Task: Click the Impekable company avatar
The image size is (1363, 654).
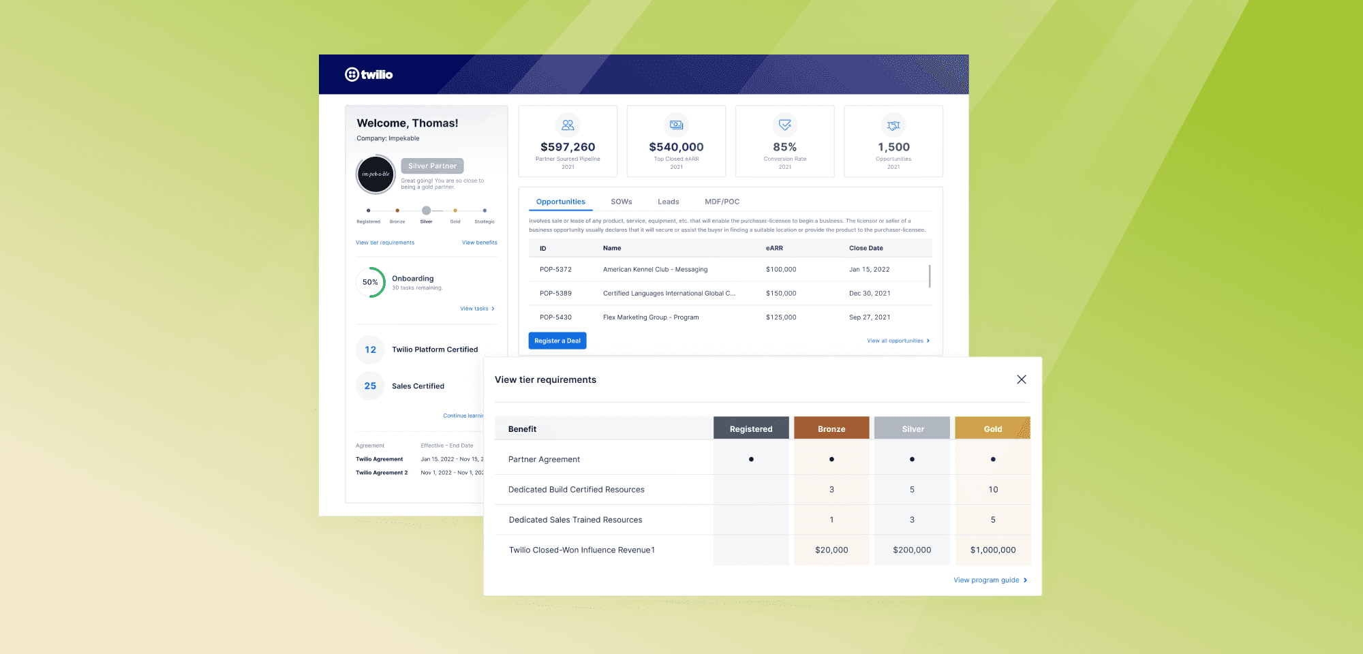Action: tap(376, 174)
